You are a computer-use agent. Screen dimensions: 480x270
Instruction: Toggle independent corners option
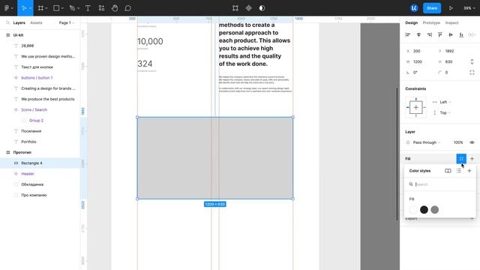pyautogui.click(x=472, y=73)
